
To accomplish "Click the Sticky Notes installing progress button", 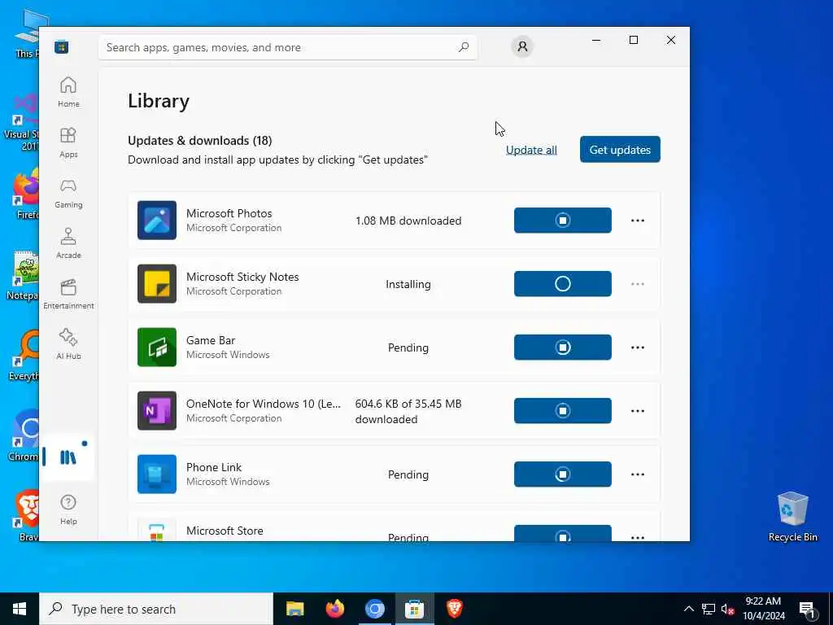I will click(563, 284).
